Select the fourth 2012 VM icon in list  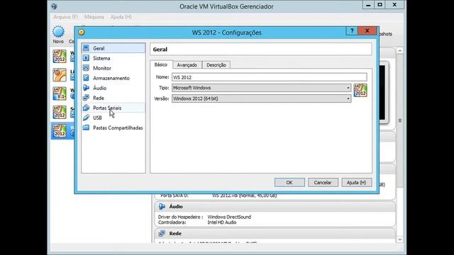click(x=60, y=112)
